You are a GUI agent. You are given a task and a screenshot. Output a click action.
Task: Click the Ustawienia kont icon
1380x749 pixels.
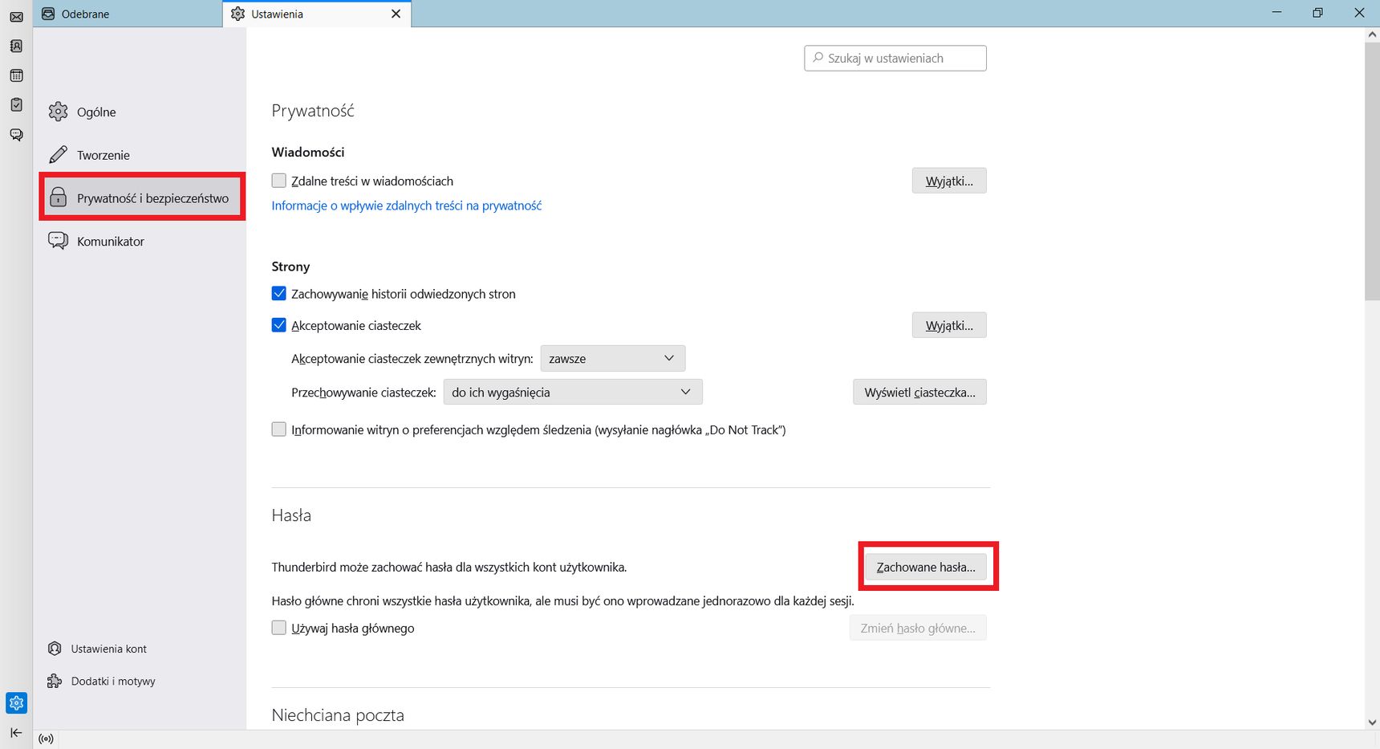[55, 649]
